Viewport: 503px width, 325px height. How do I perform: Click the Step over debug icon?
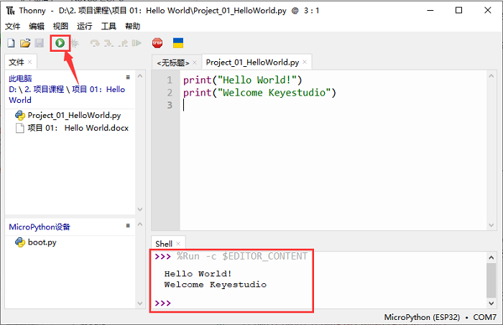pos(95,44)
